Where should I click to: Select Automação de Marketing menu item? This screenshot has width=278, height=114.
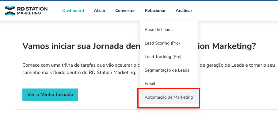(169, 97)
